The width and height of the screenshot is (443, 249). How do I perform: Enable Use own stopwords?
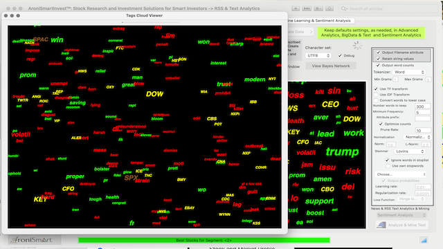click(388, 166)
